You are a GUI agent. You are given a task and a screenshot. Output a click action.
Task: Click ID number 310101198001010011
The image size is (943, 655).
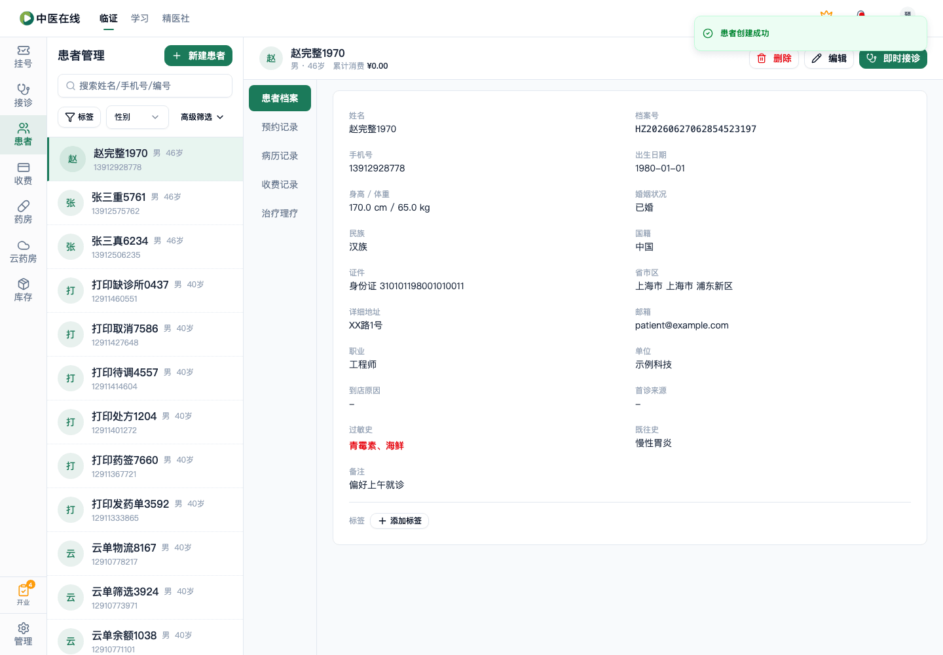[x=422, y=286]
